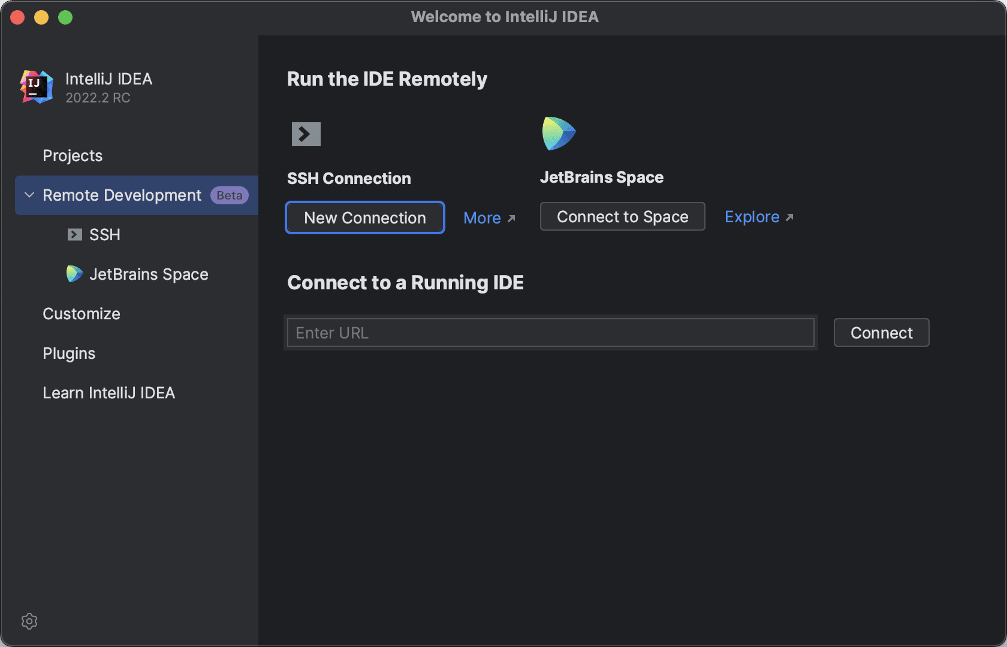Click the green maximize window button
Screen dimensions: 1007x647
(x=65, y=17)
